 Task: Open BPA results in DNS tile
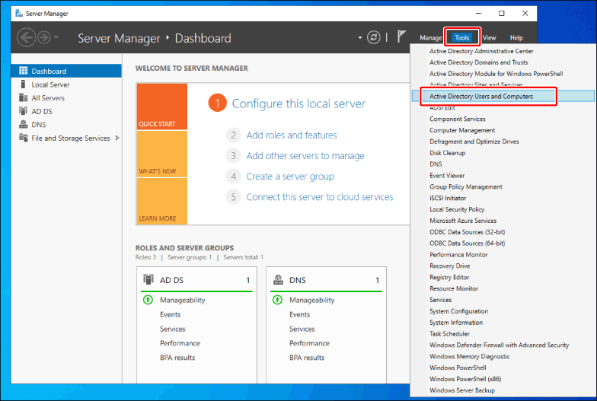(x=307, y=358)
